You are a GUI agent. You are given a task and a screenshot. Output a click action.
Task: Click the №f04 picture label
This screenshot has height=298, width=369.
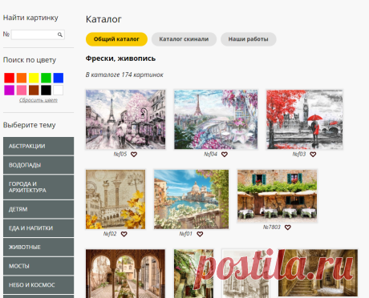click(x=210, y=154)
